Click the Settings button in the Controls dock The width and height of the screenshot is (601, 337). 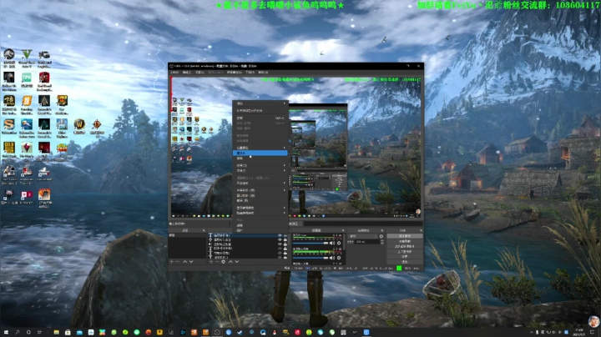coord(405,257)
